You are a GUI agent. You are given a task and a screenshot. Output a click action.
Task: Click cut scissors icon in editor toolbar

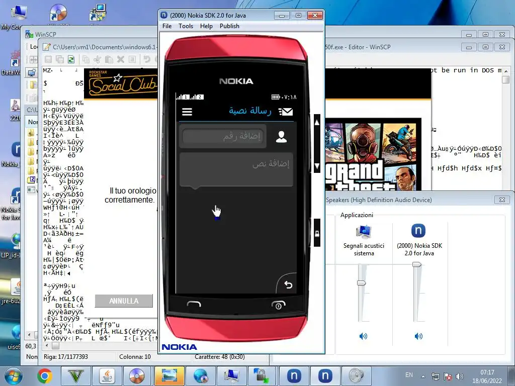[97, 59]
